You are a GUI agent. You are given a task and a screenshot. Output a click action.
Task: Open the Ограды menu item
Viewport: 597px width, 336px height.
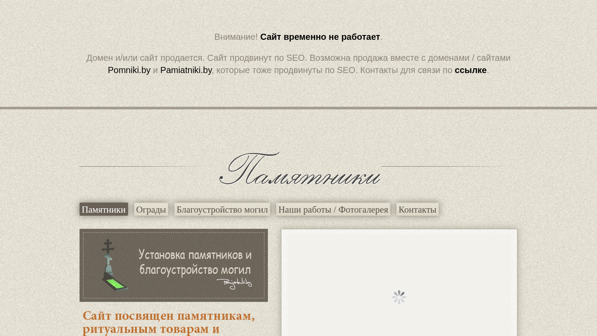pyautogui.click(x=151, y=210)
